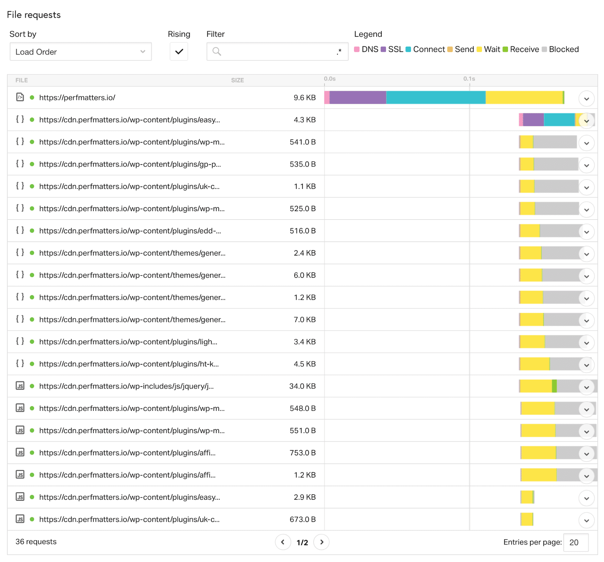The height and width of the screenshot is (562, 604).
Task: Click the previous page arrow
Action: pyautogui.click(x=283, y=542)
